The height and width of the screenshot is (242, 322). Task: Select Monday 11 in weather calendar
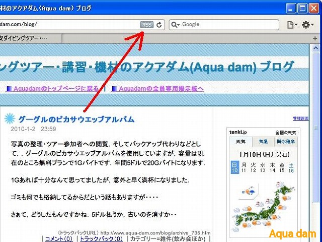[244, 167]
